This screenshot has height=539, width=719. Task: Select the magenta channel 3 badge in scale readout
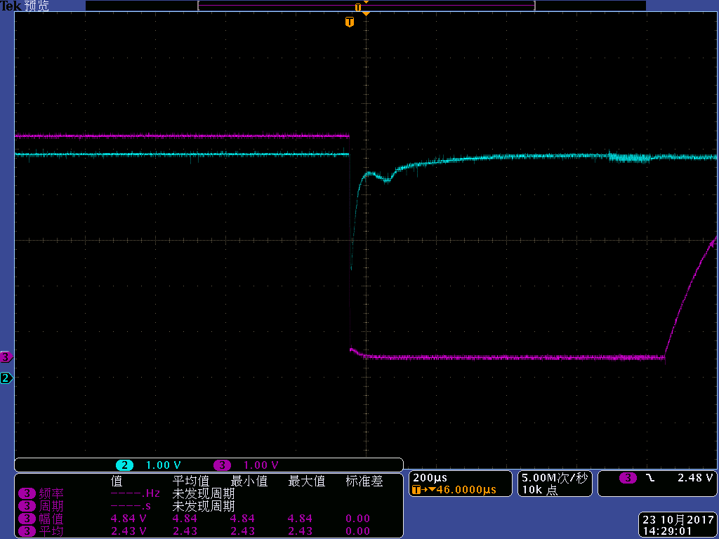point(222,465)
